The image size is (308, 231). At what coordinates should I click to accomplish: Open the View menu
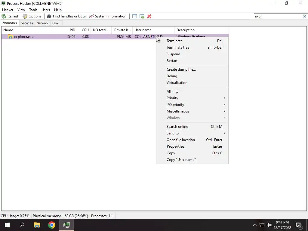[21, 10]
